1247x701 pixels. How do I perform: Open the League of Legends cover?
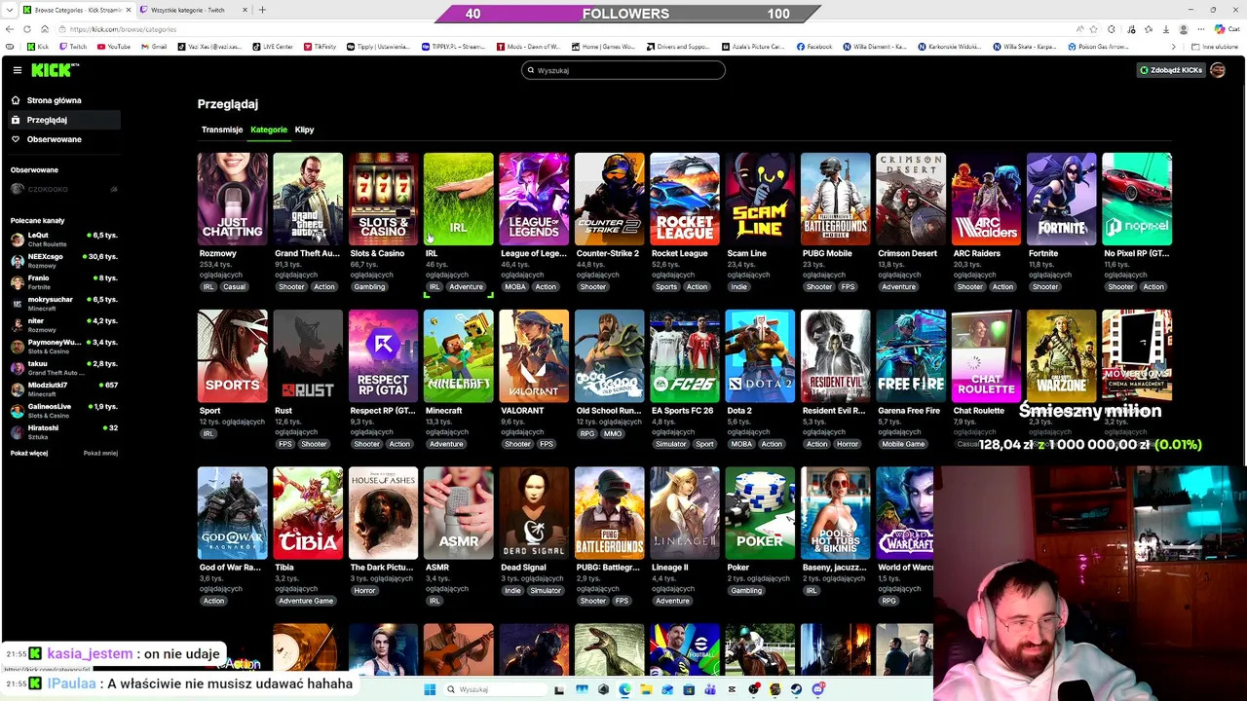pos(534,199)
